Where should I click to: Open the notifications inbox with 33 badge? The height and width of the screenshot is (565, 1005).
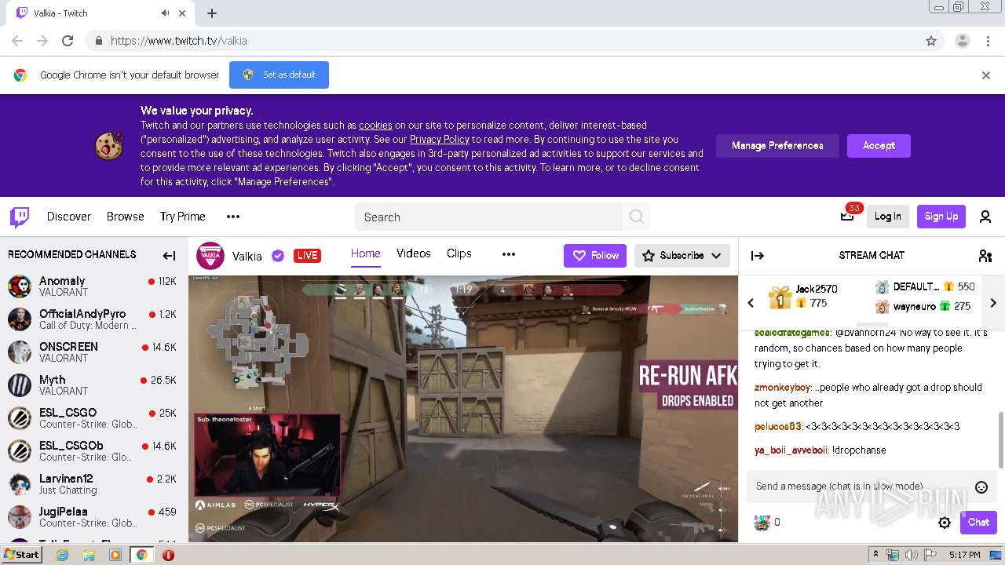(x=847, y=217)
